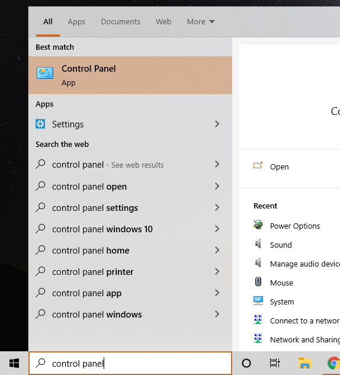This screenshot has width=340, height=375.
Task: Click the 'control panel' search input field
Action: point(130,363)
